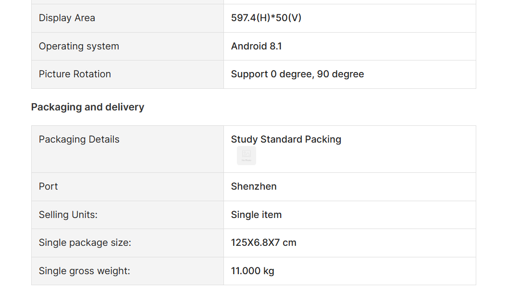Select the 'Port' label cell
Screen dimensions: 507x290
tap(49, 187)
